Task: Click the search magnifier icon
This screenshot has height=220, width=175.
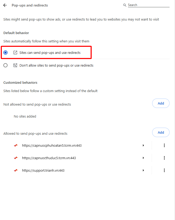Action: tap(125, 5)
